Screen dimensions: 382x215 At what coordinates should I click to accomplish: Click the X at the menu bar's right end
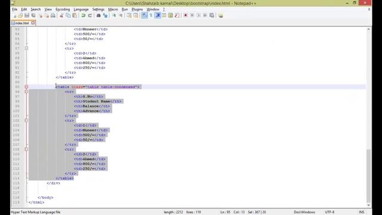[369, 10]
